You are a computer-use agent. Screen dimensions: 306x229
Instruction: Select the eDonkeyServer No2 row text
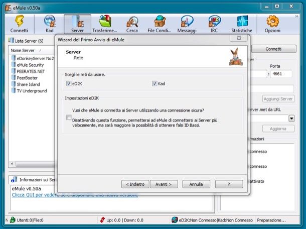35,58
